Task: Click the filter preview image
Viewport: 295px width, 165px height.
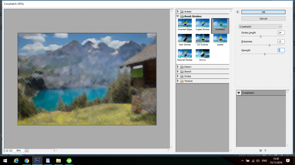Action: pyautogui.click(x=87, y=79)
